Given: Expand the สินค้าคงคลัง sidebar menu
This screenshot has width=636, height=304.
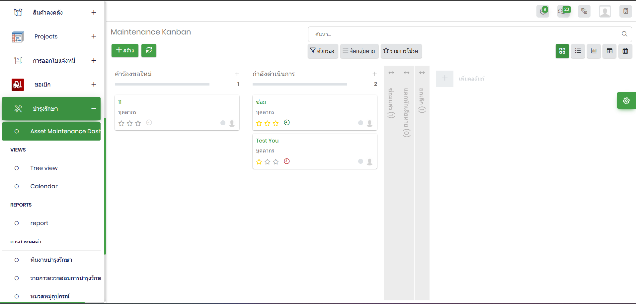Looking at the screenshot, I should point(94,13).
